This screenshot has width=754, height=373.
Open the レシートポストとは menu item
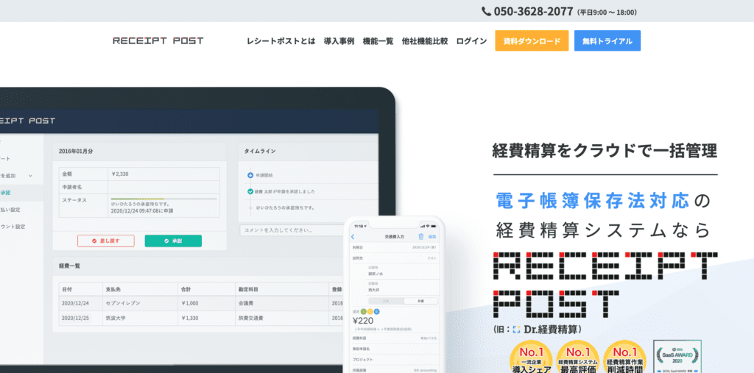281,41
